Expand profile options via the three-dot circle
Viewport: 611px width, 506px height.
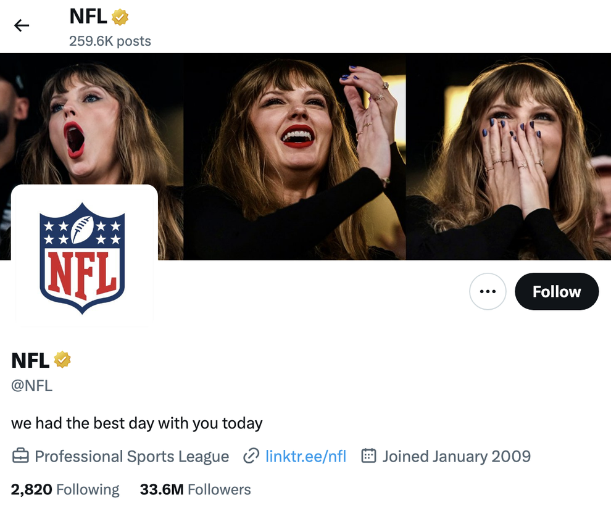[488, 291]
